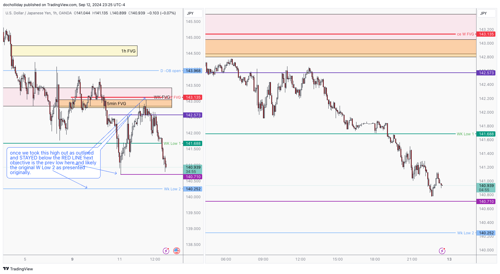Screen dimensions: 500x274
Task: Click date 9 on left time axis
Action: click(72, 259)
